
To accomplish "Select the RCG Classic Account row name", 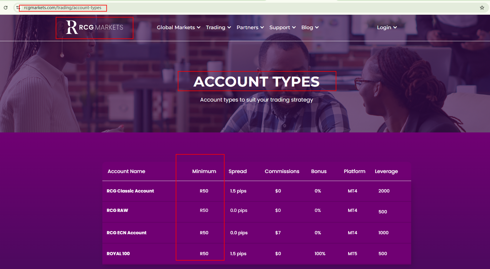I will tap(130, 191).
